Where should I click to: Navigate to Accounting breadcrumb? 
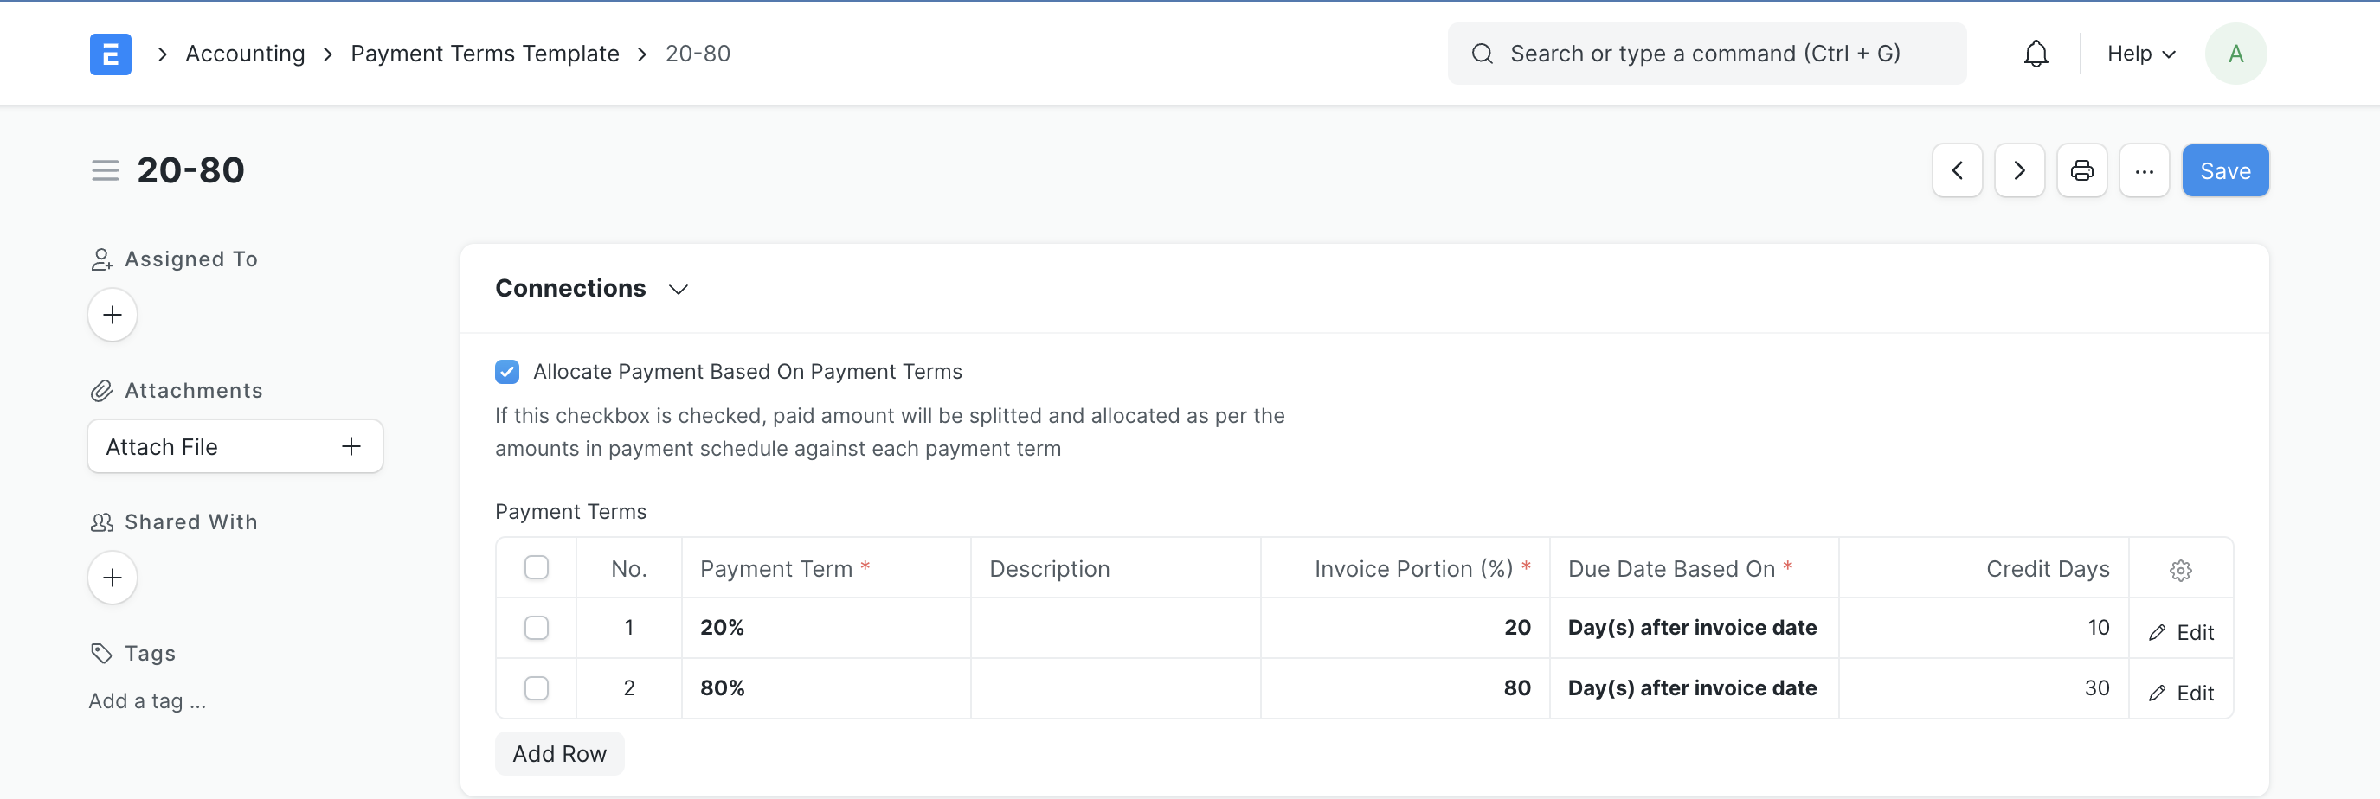pyautogui.click(x=245, y=54)
